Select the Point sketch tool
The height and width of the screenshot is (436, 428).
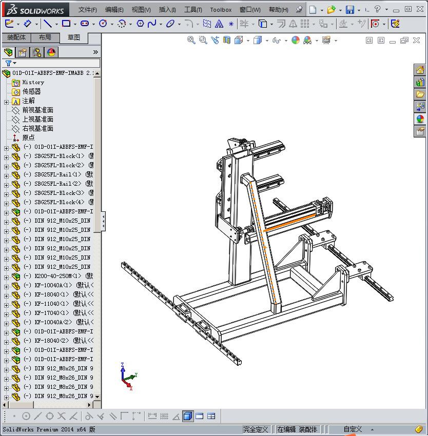pos(231,24)
